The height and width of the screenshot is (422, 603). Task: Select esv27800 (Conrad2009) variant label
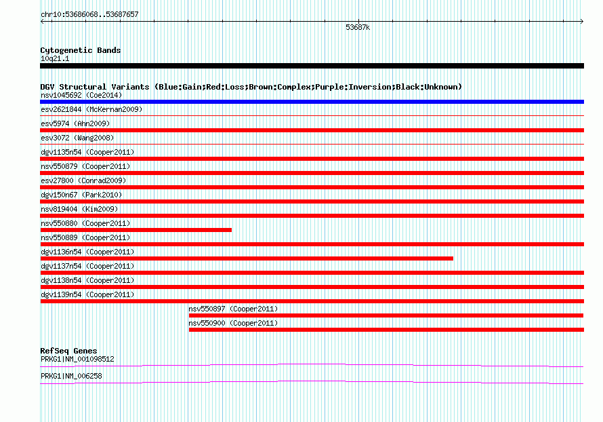point(83,180)
